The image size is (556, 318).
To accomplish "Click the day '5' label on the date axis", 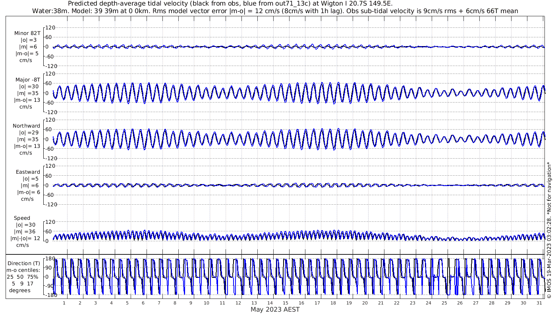I will click(x=127, y=303).
